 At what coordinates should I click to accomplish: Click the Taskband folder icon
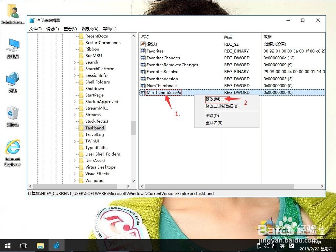click(x=81, y=128)
